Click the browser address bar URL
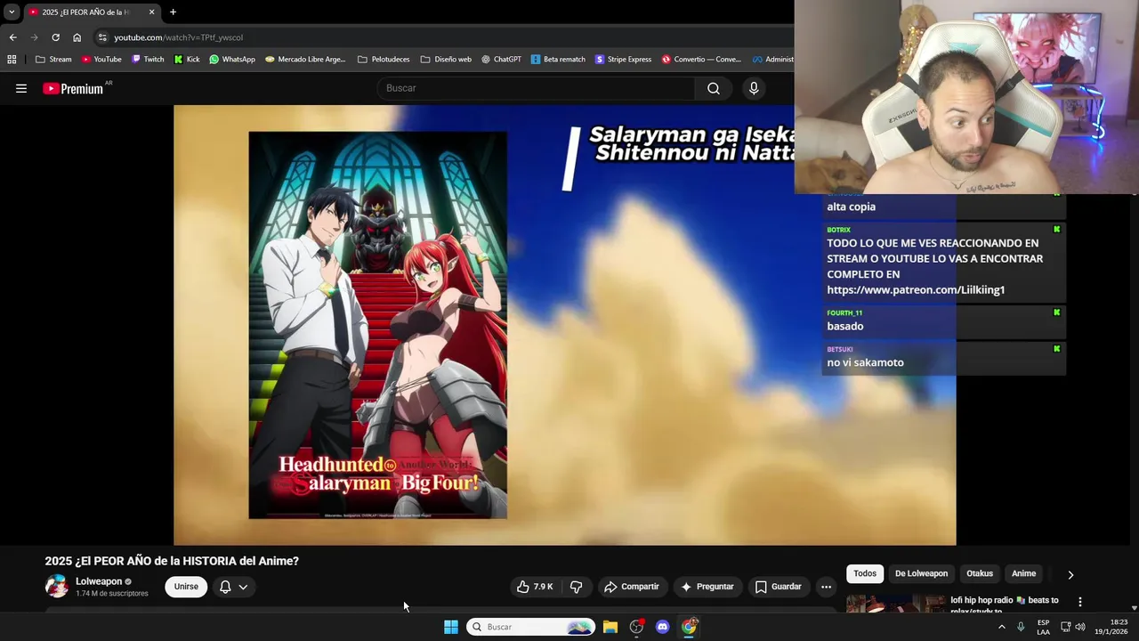 coord(178,37)
